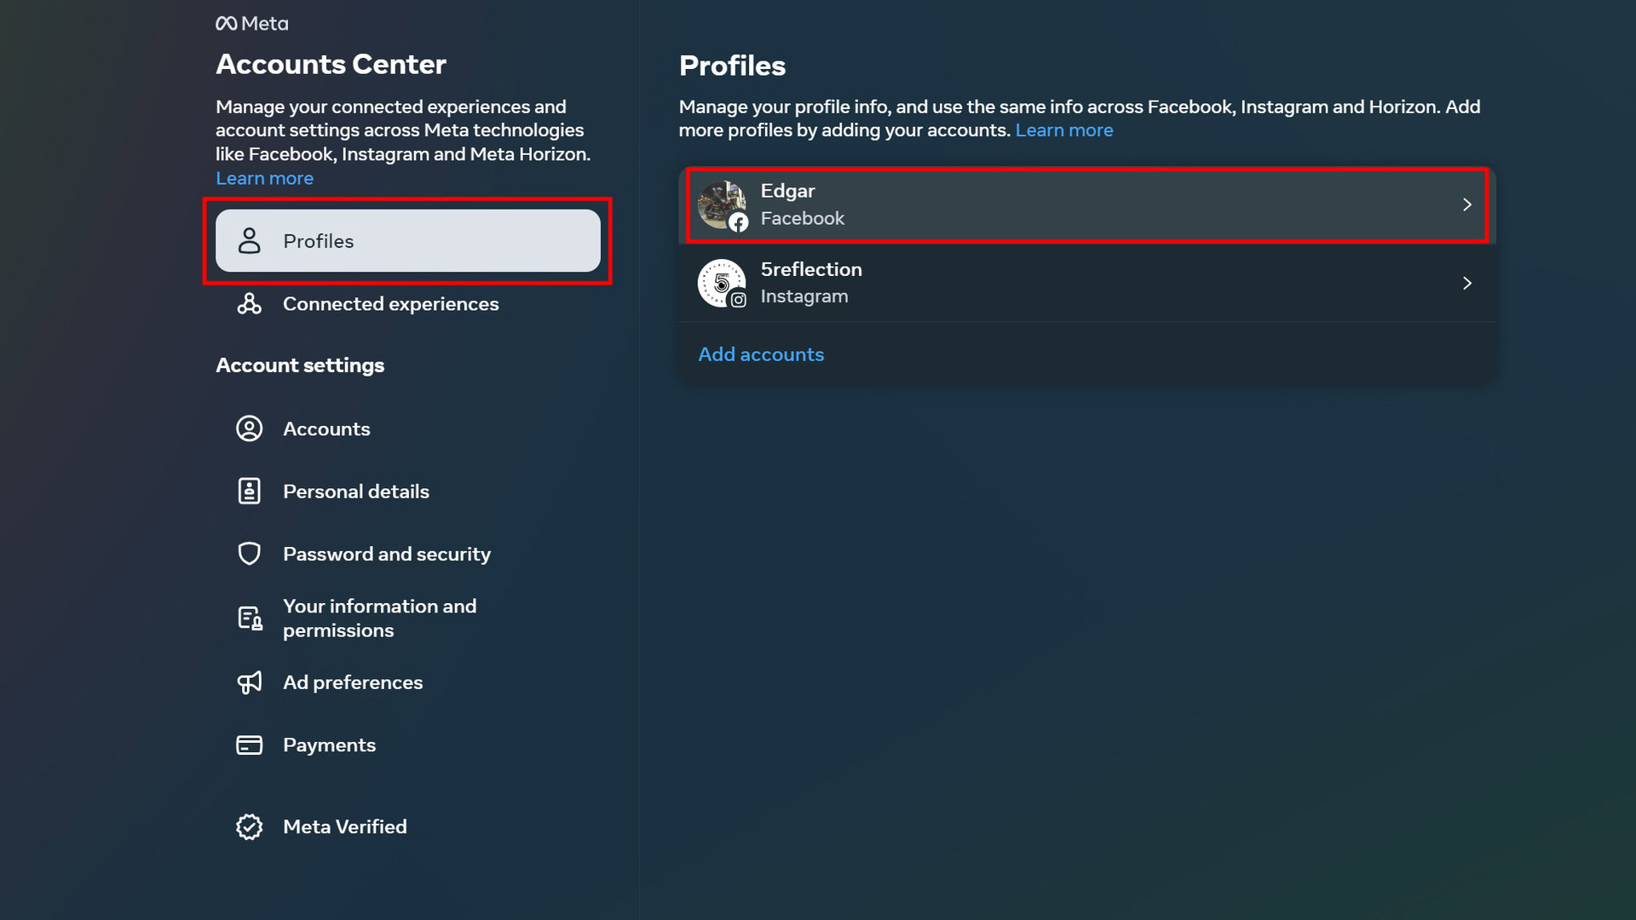Click the Meta logo
Image resolution: width=1636 pixels, height=920 pixels.
[251, 24]
